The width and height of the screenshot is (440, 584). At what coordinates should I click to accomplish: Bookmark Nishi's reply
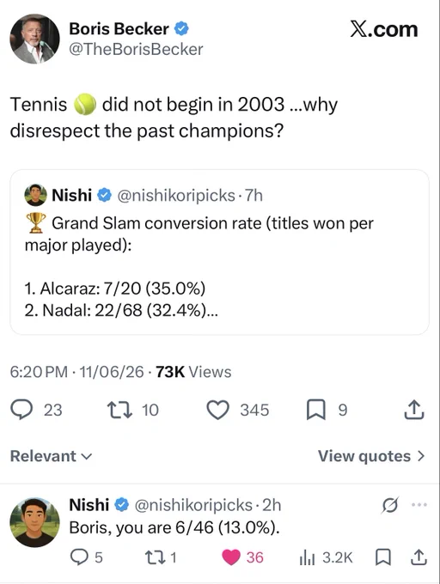(x=382, y=557)
